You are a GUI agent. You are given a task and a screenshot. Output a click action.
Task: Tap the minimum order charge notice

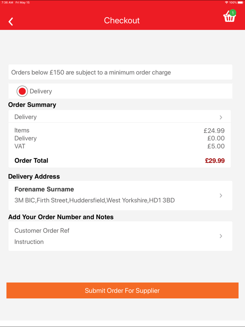pos(91,73)
